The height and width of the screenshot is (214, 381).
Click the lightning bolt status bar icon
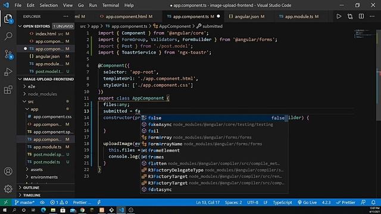[99, 202]
